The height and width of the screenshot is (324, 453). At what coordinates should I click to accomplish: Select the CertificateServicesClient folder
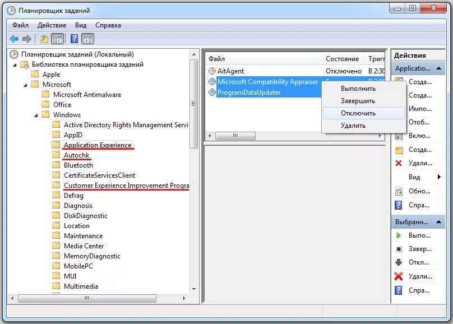coord(99,175)
